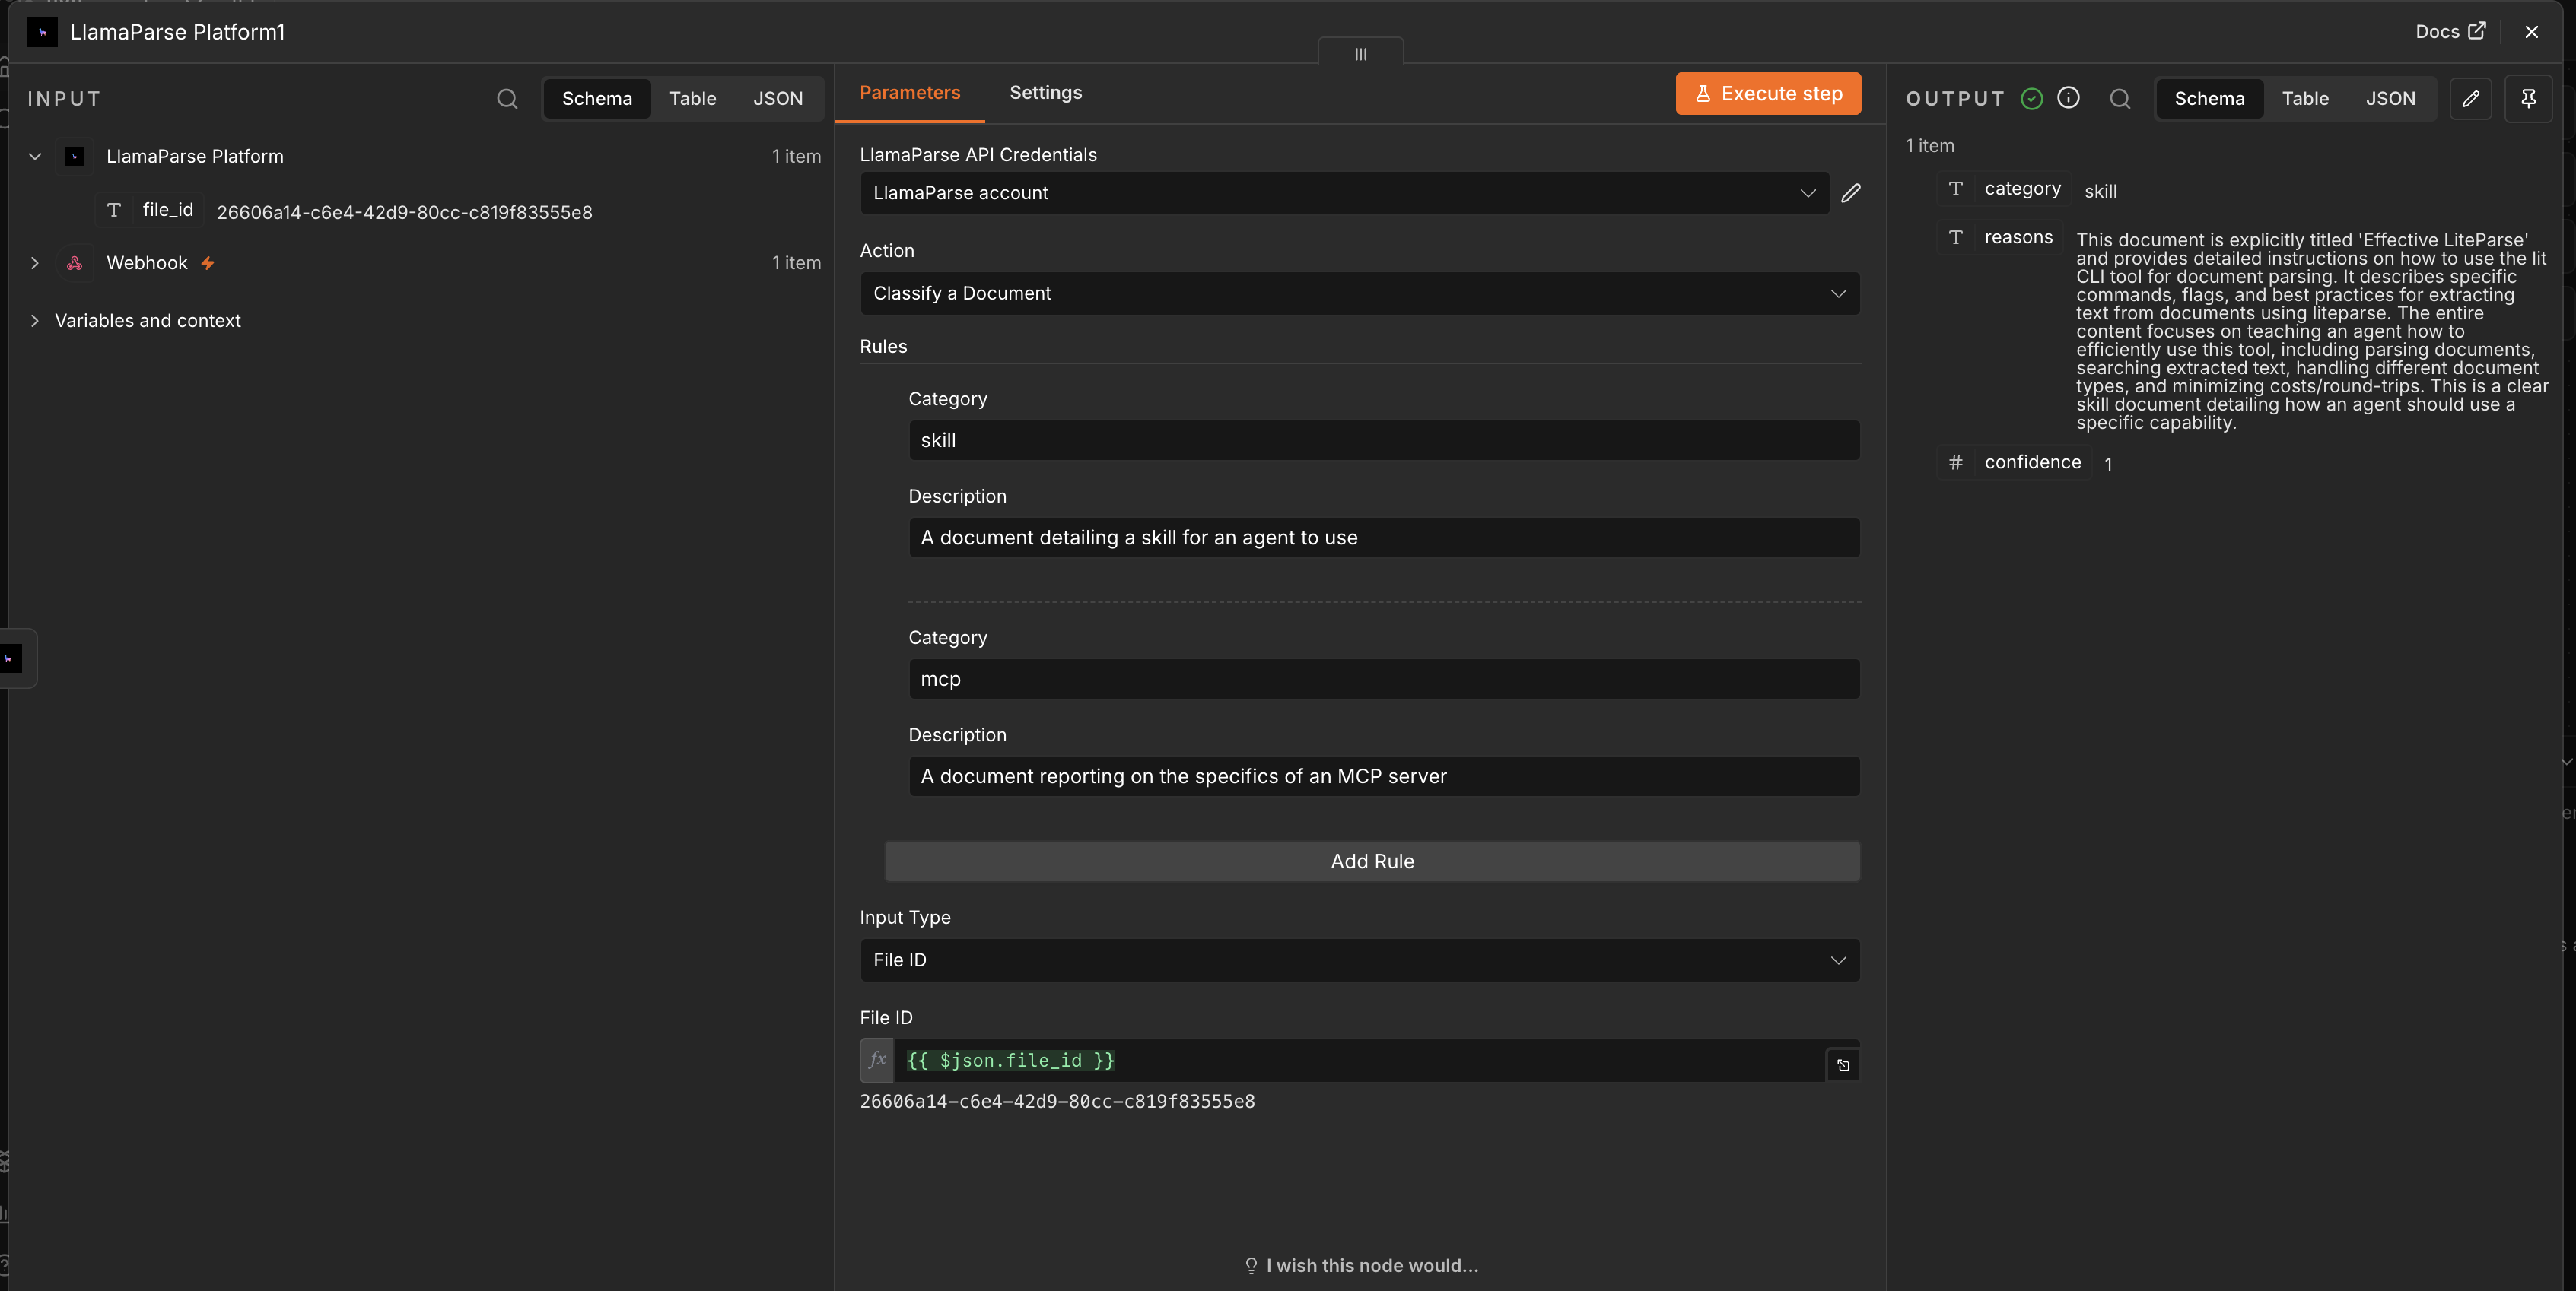Click the reasons explanation text in output
The height and width of the screenshot is (1291, 2576).
pos(2312,331)
